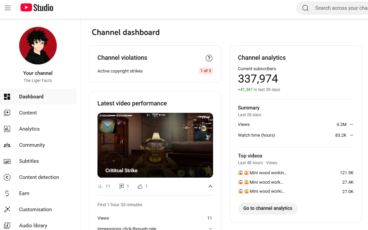368x230 pixels.
Task: Click the Analytics bar-chart icon
Action: [x=7, y=129]
